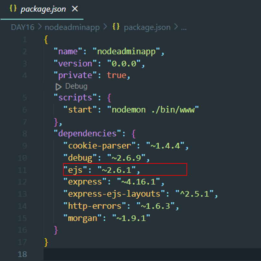The image size is (261, 261).
Task: Click the "cookie-parser" dependency name
Action: click(x=99, y=146)
